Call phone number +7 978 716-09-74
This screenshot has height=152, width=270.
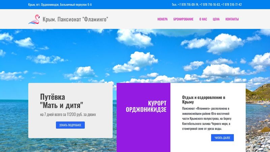point(188,5)
